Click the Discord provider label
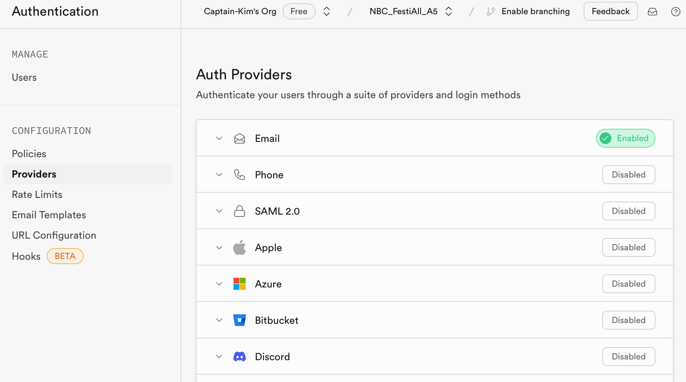 click(x=272, y=357)
